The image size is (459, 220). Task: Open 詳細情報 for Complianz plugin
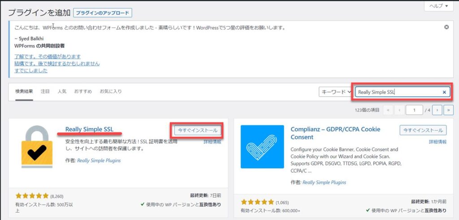[438, 142]
